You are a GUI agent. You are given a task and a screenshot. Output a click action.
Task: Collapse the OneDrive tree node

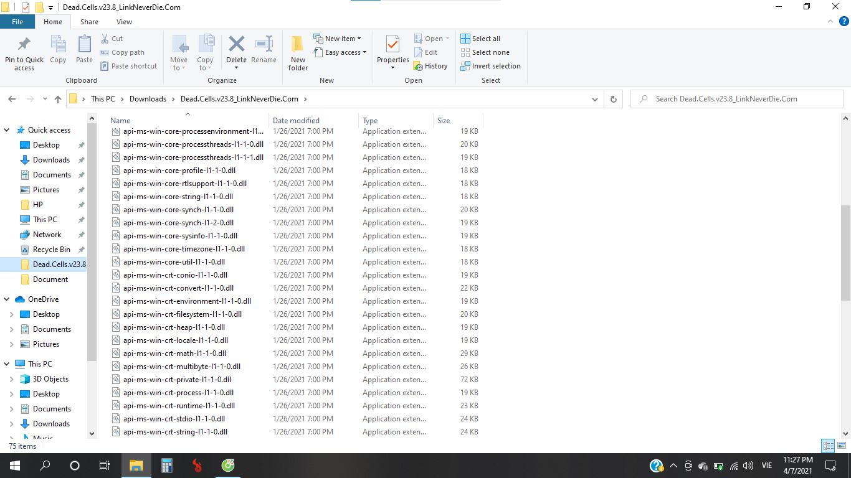(x=7, y=299)
